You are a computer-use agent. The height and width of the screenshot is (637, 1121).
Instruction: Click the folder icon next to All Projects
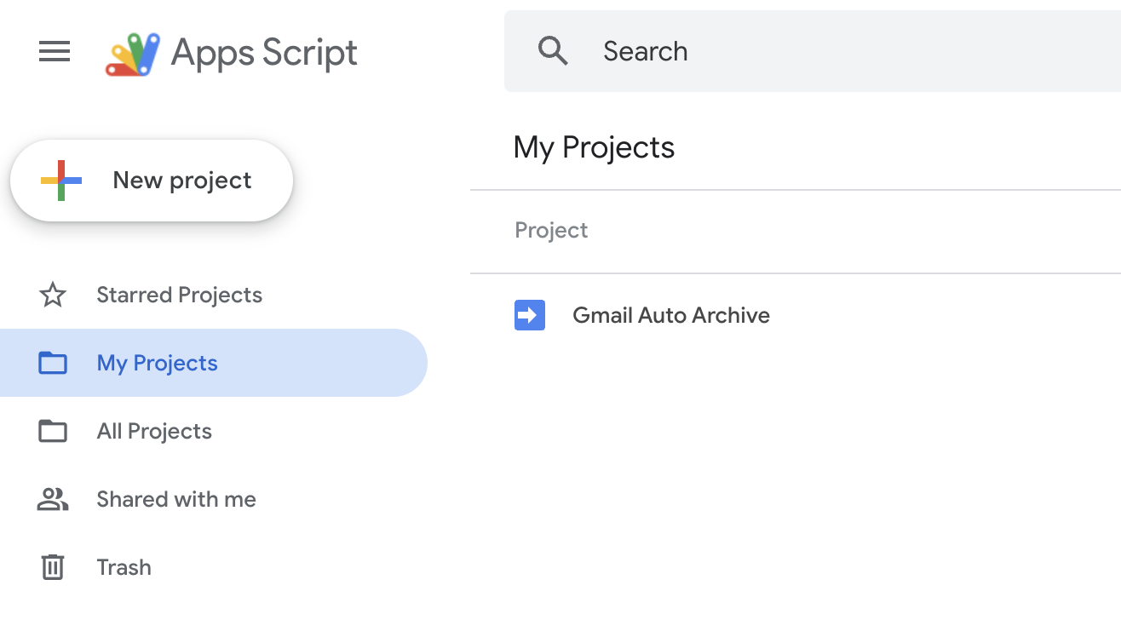point(53,431)
